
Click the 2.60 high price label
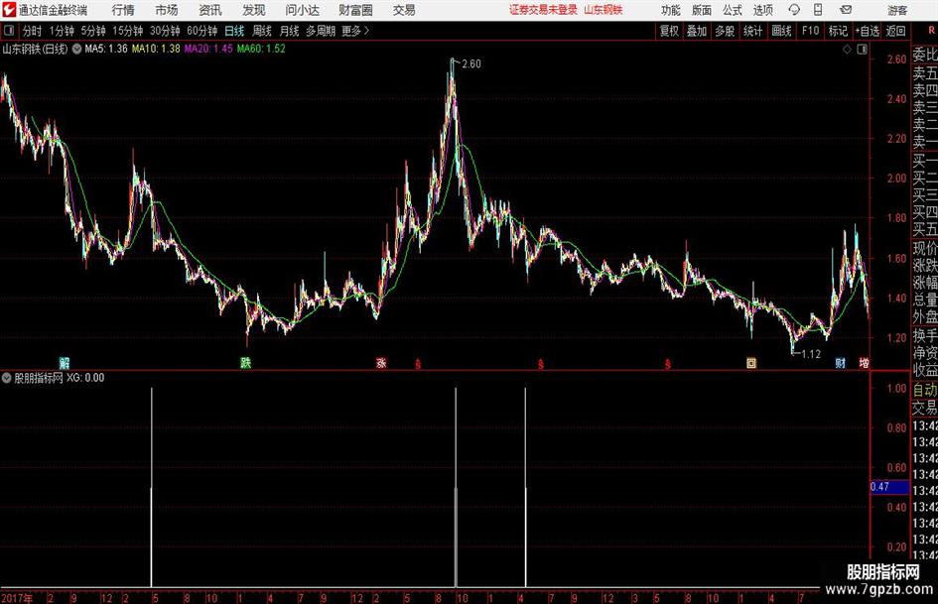click(x=471, y=64)
